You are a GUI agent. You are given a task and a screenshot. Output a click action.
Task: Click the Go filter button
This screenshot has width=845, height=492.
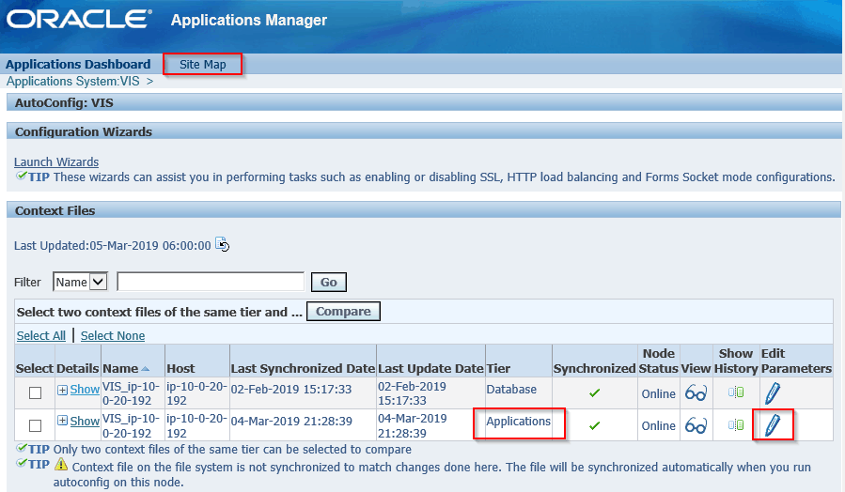pos(329,282)
